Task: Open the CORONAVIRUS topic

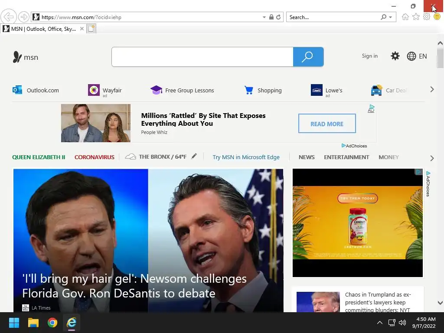Action: click(94, 157)
